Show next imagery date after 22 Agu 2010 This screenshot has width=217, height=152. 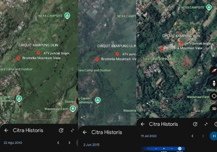(x=69, y=143)
